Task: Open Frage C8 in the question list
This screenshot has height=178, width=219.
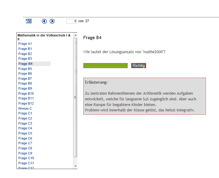Action: pyautogui.click(x=25, y=148)
